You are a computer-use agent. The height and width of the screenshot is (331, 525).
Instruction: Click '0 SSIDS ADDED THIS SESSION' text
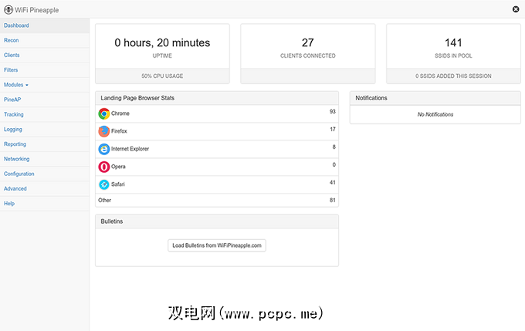click(453, 76)
